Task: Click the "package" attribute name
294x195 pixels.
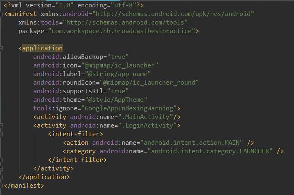Action: [x=31, y=31]
